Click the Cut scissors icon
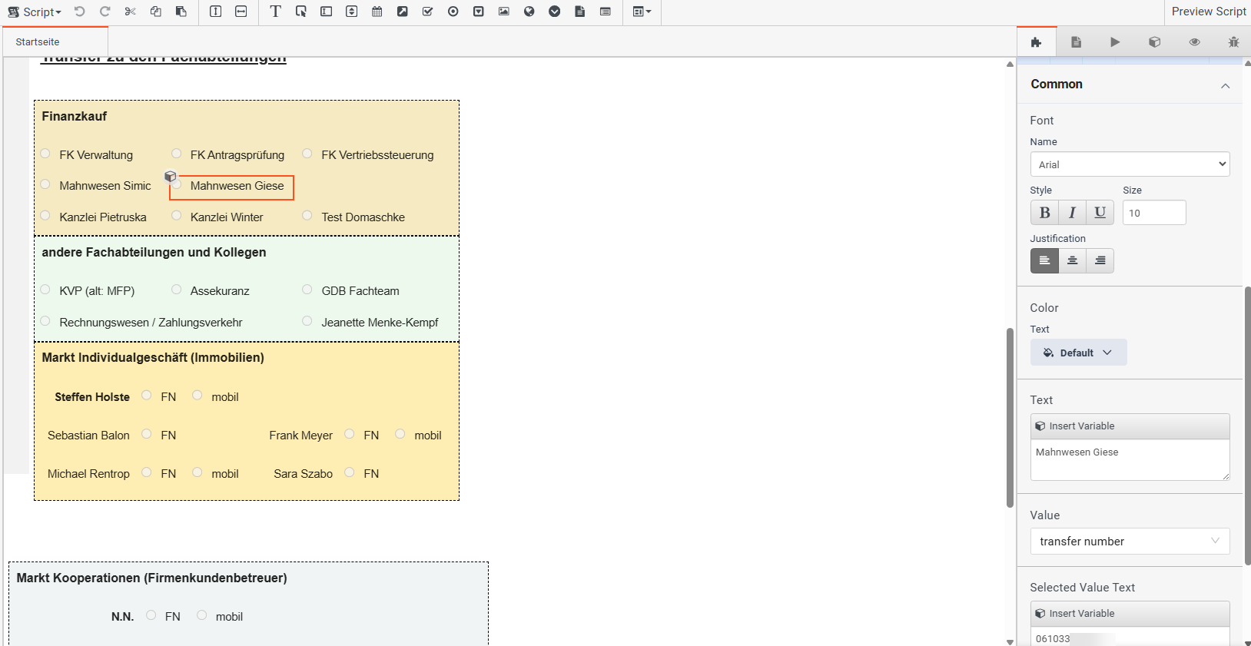Screen dimensions: 1251x646 click(x=131, y=12)
